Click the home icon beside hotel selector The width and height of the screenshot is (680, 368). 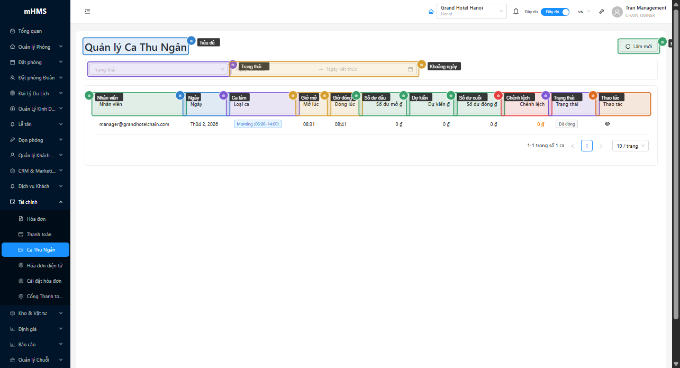pos(431,12)
